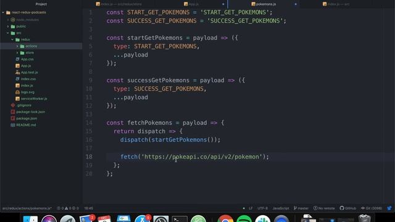Click 'fetchPokemons' on line 14
395x222 pixels.
(x=149, y=123)
